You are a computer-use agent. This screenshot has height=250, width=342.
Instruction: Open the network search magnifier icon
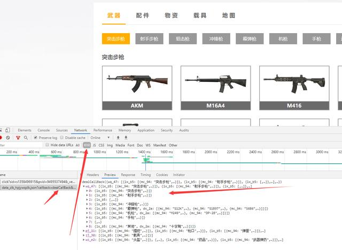click(x=26, y=137)
